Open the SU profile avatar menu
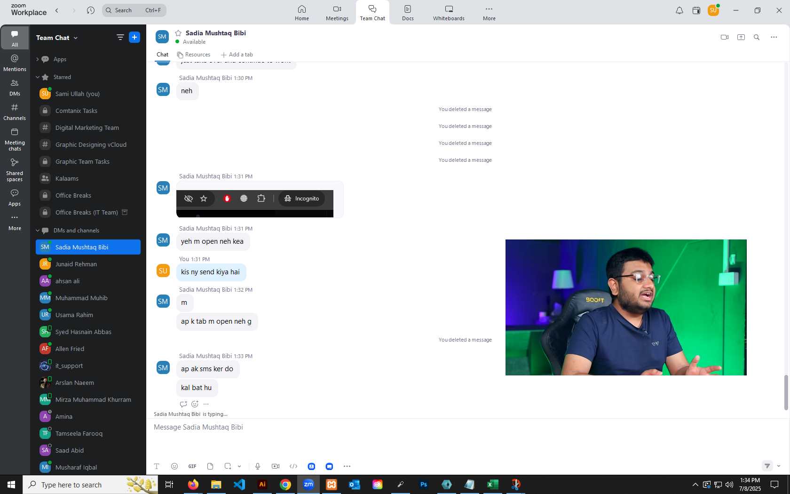Image resolution: width=790 pixels, height=494 pixels. (x=713, y=10)
